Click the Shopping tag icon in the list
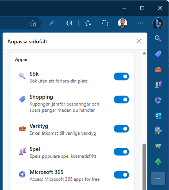 click(22, 99)
